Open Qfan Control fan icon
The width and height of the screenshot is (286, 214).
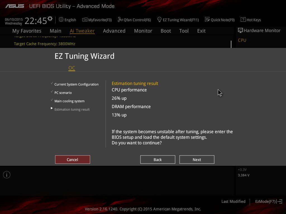coord(120,20)
